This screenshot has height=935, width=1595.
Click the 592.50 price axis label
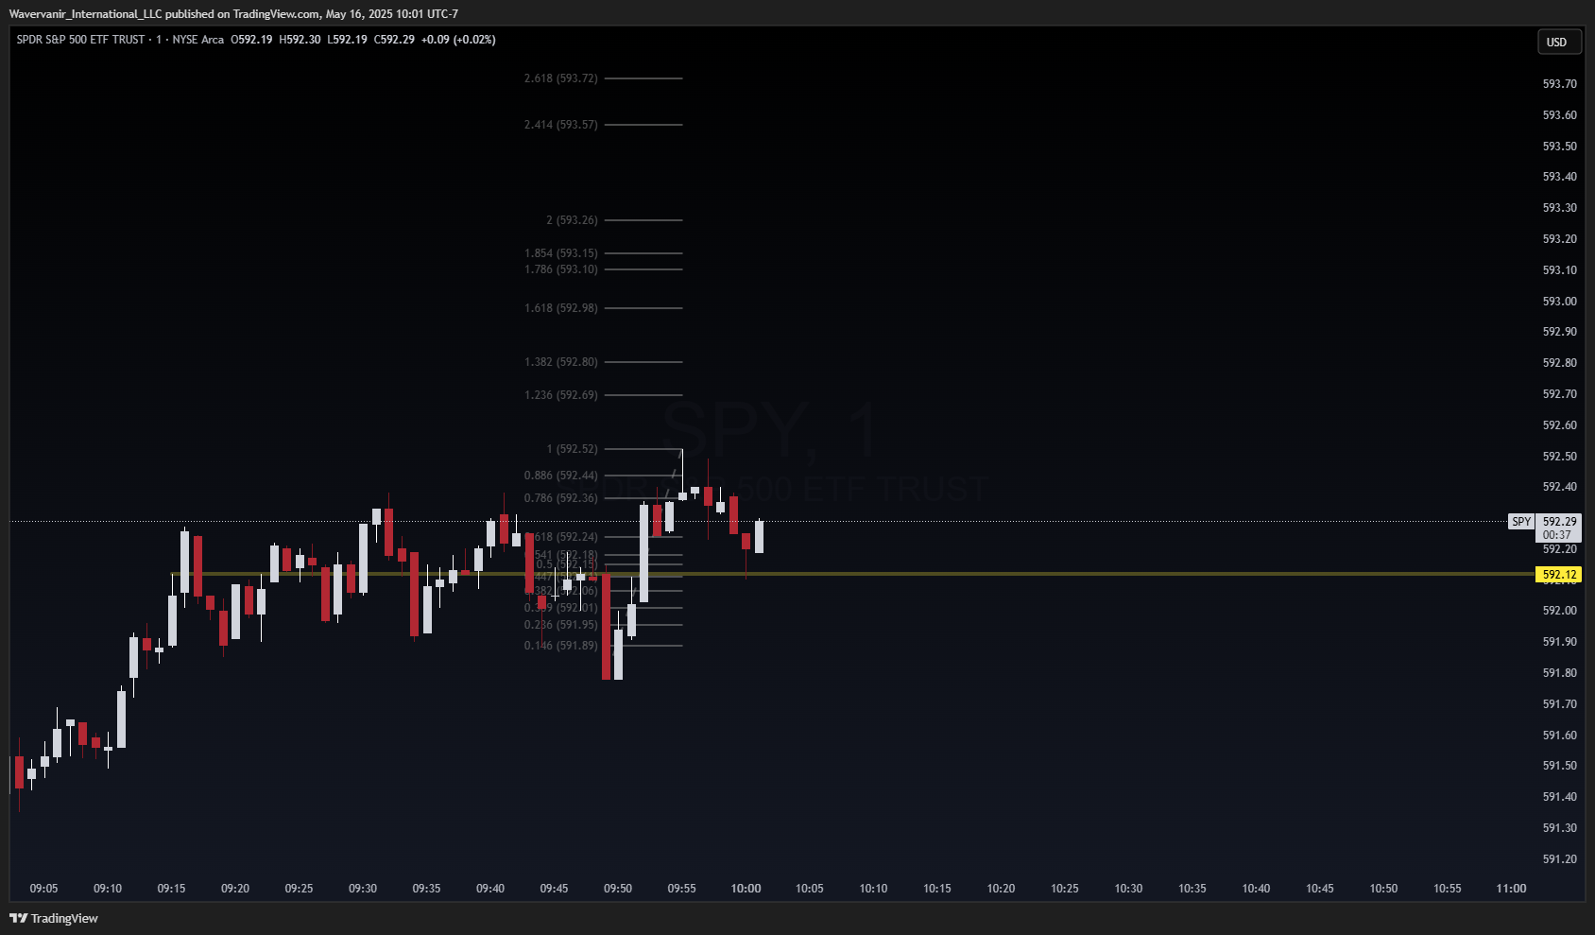point(1559,457)
